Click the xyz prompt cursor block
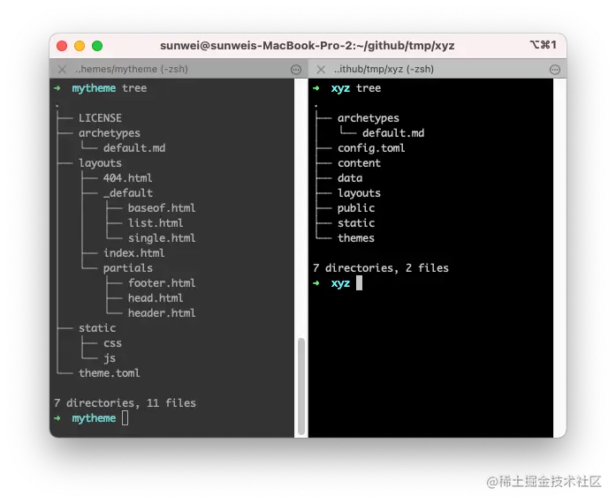The height and width of the screenshot is (503, 616). (x=359, y=283)
